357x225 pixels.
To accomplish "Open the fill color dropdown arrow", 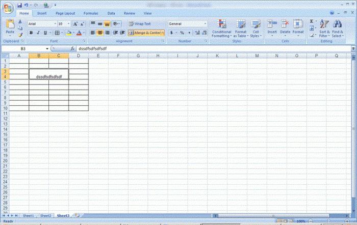I will click(x=73, y=33).
